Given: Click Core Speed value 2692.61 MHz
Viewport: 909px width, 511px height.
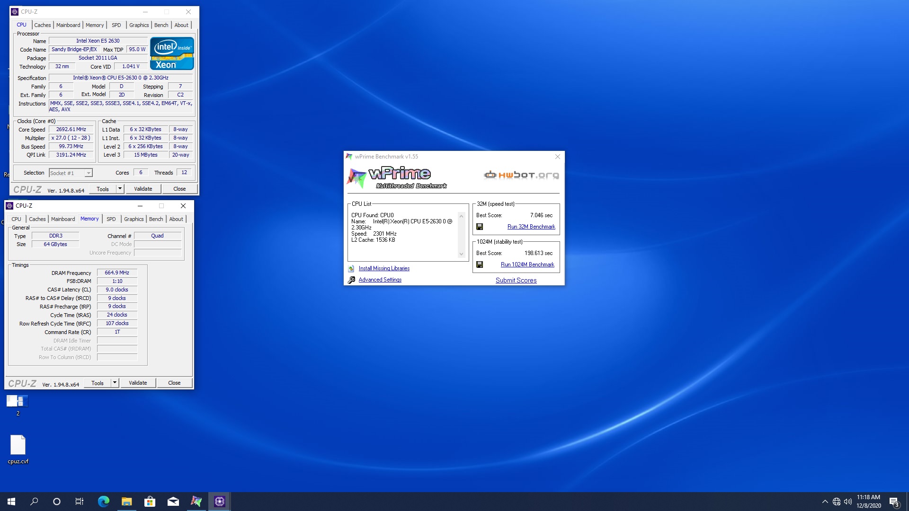Looking at the screenshot, I should pos(71,129).
